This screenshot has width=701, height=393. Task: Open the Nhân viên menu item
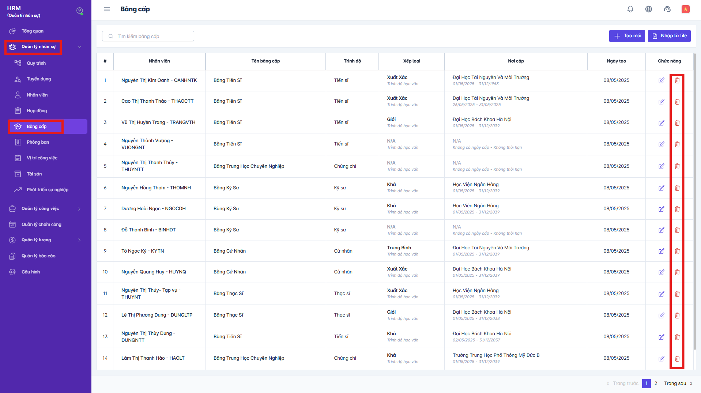coord(37,95)
